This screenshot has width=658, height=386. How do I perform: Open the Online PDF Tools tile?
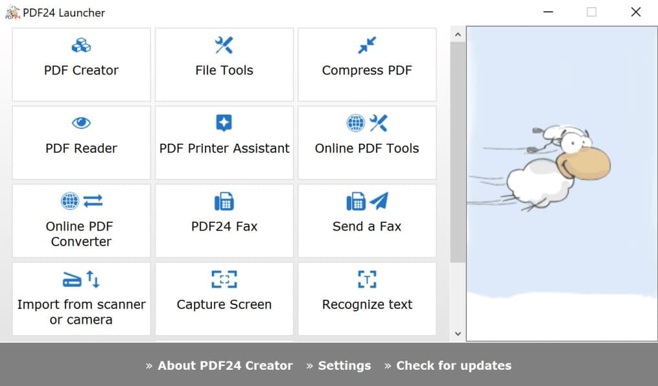[367, 142]
